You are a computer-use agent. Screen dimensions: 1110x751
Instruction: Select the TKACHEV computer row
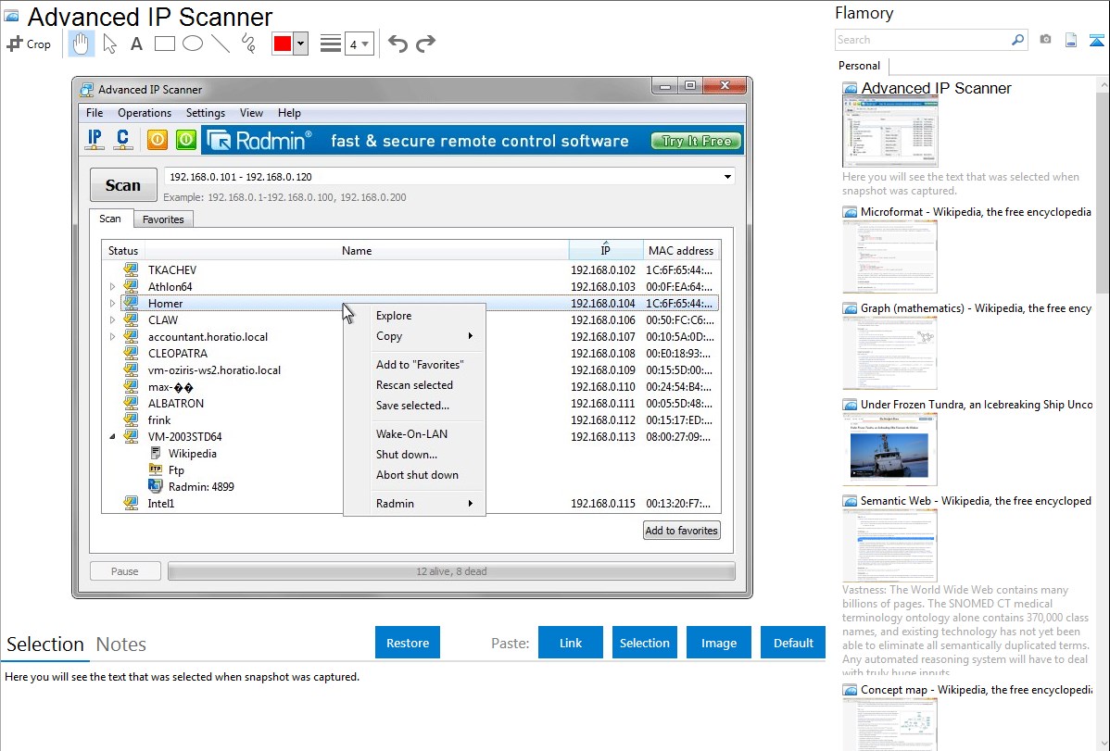click(410, 269)
